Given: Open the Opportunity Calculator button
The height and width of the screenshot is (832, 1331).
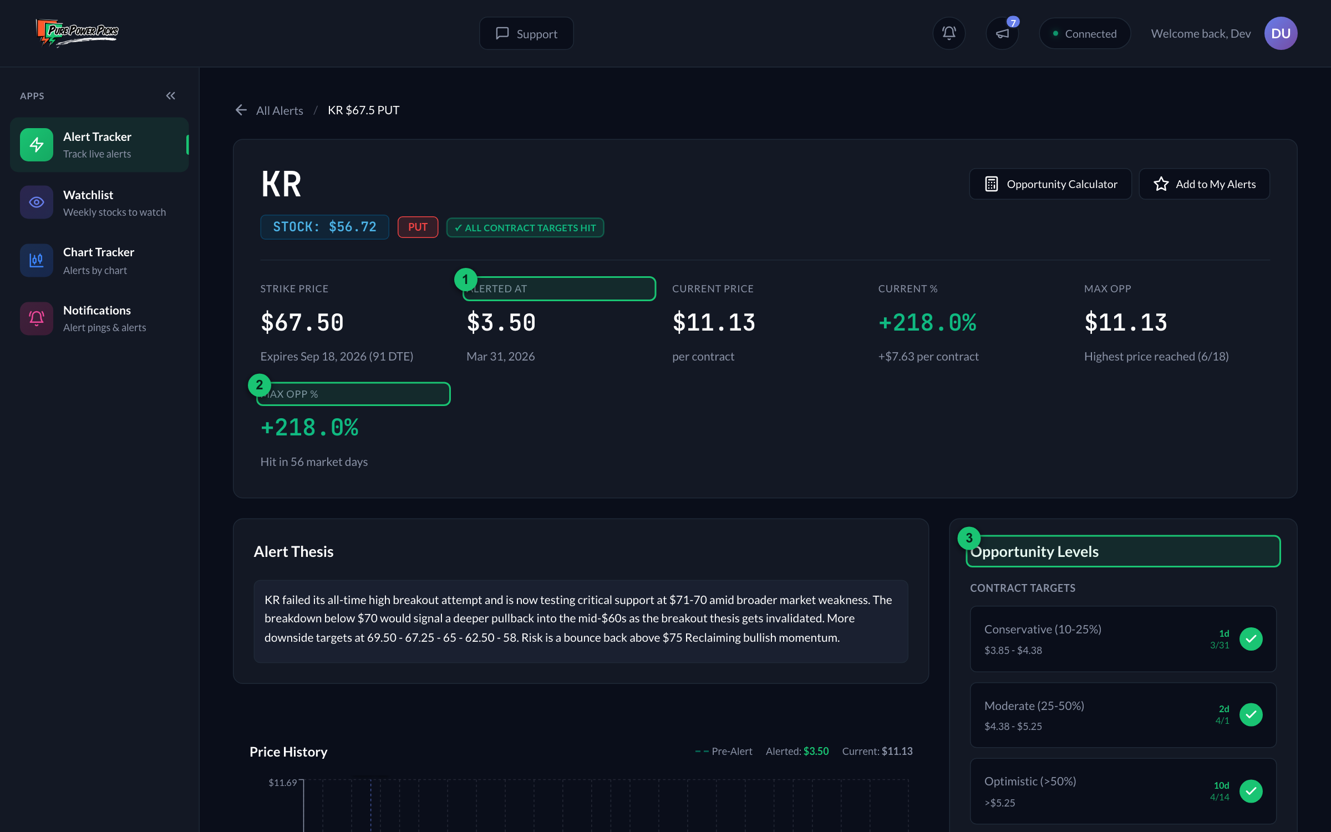Looking at the screenshot, I should pyautogui.click(x=1050, y=184).
